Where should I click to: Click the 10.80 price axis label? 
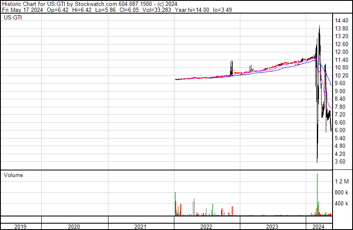342,68
